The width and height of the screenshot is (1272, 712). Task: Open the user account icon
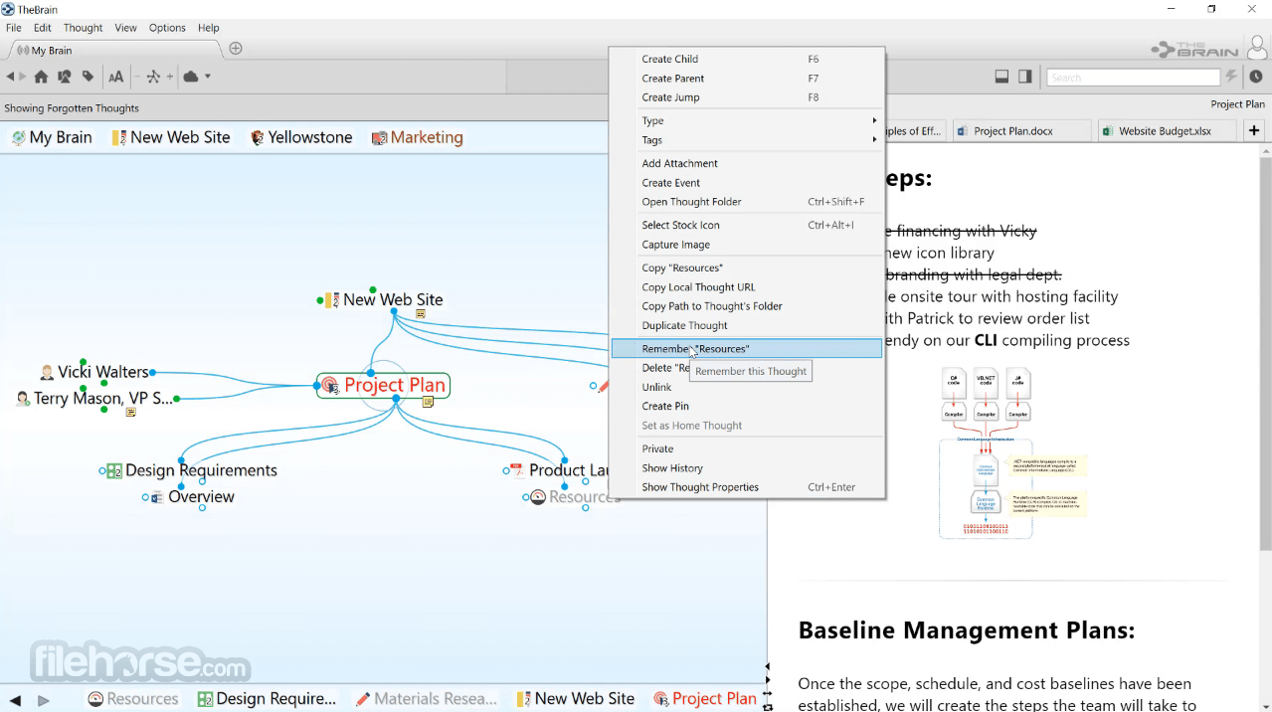pos(1258,47)
